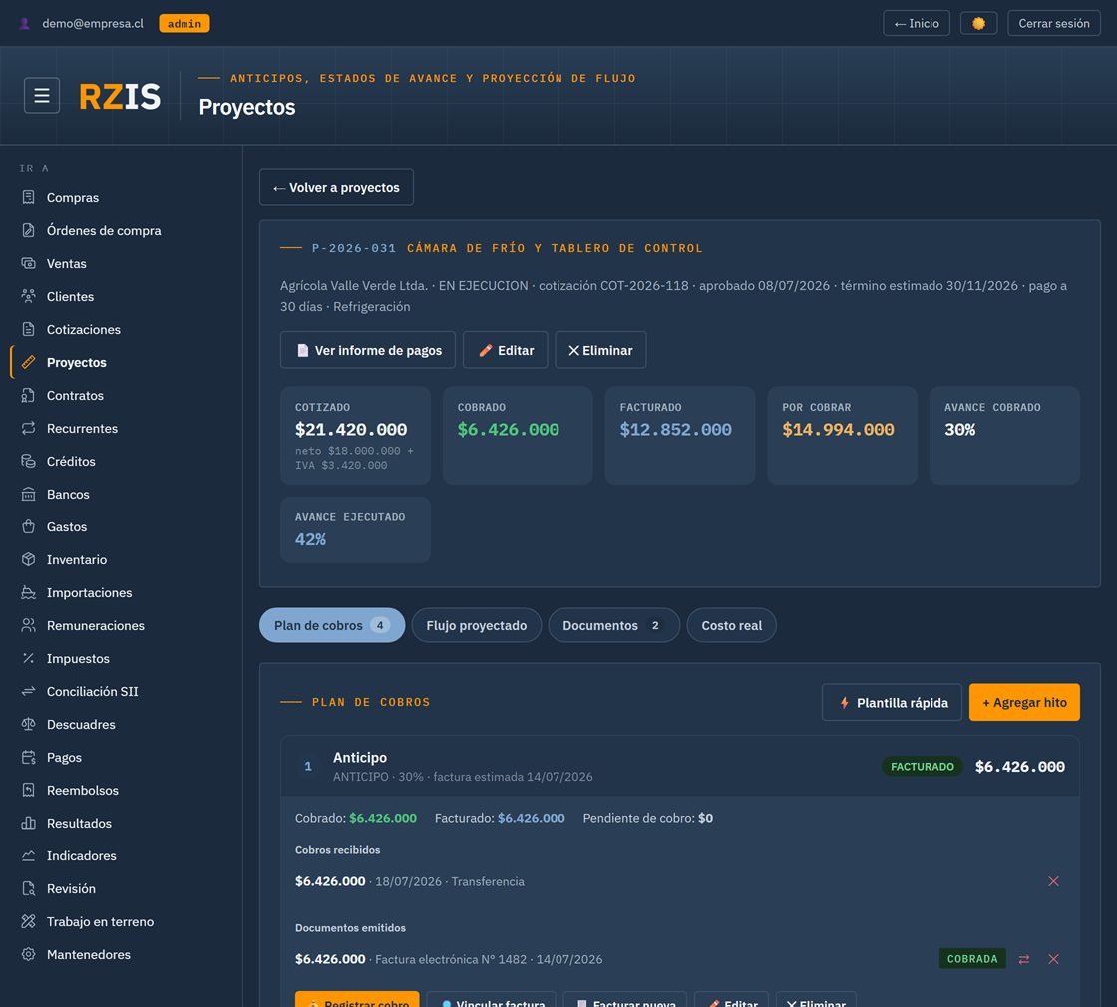The image size is (1117, 1007).
Task: Select the Plan de cobros tab
Action: pos(332,625)
